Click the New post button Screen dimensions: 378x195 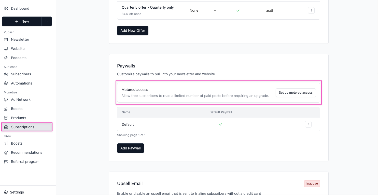click(x=22, y=21)
